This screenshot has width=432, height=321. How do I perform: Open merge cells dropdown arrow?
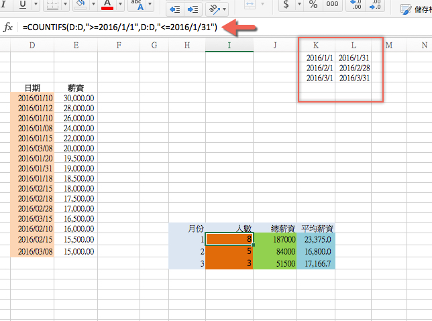click(262, 5)
